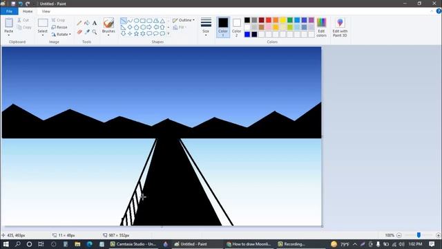Open the Select dropdown arrow
This screenshot has height=249, width=442.
[43, 35]
